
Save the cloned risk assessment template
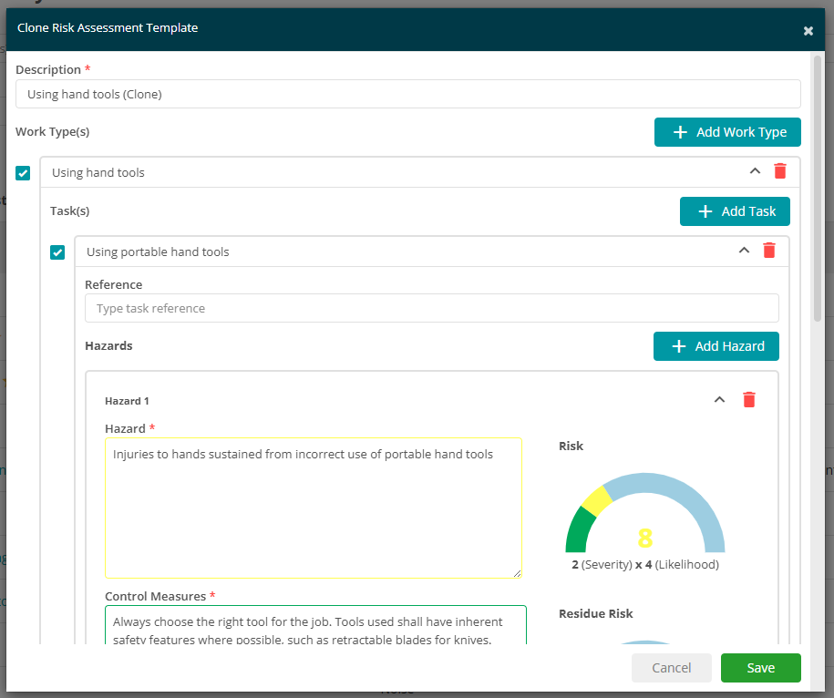pos(760,668)
